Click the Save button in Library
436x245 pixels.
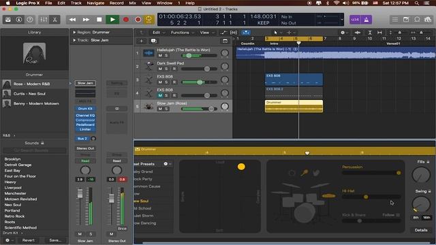click(55, 240)
